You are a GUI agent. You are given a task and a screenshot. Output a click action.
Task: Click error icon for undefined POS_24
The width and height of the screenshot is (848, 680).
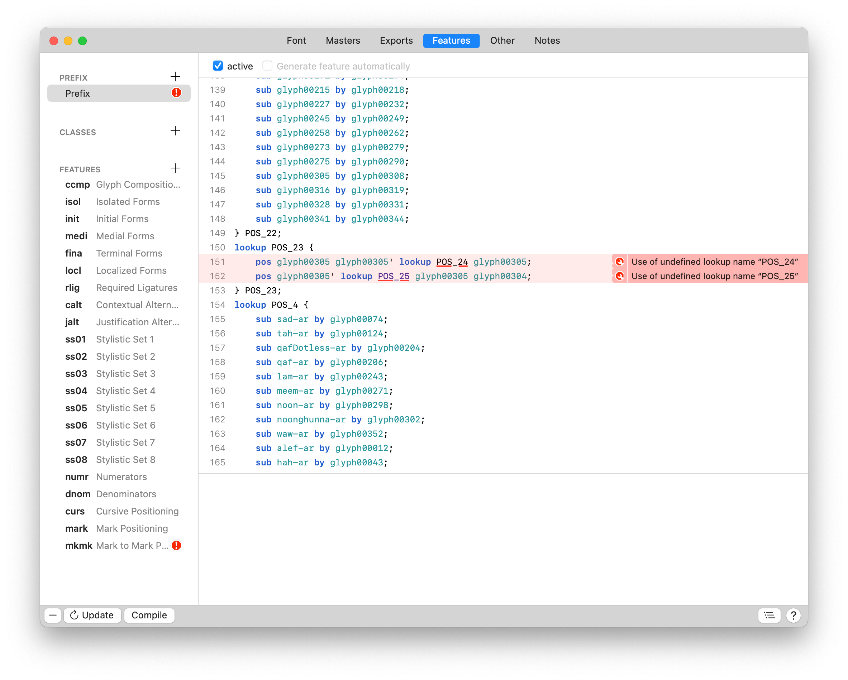pyautogui.click(x=619, y=262)
